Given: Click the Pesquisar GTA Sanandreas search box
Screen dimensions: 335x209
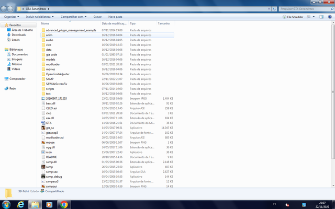Looking at the screenshot, I should [x=306, y=9].
